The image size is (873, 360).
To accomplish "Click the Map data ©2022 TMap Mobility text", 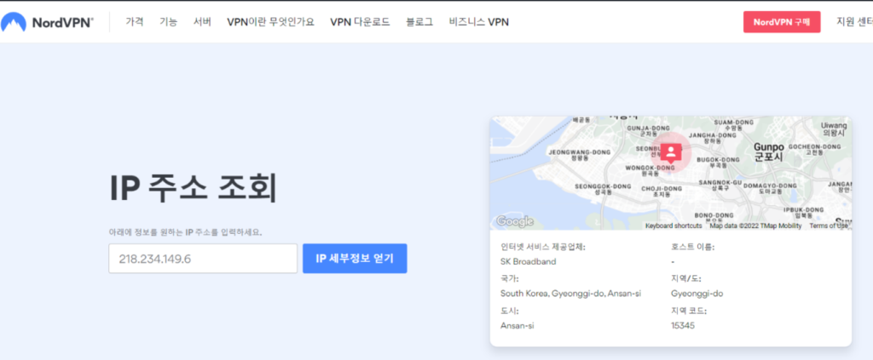I will (x=755, y=226).
